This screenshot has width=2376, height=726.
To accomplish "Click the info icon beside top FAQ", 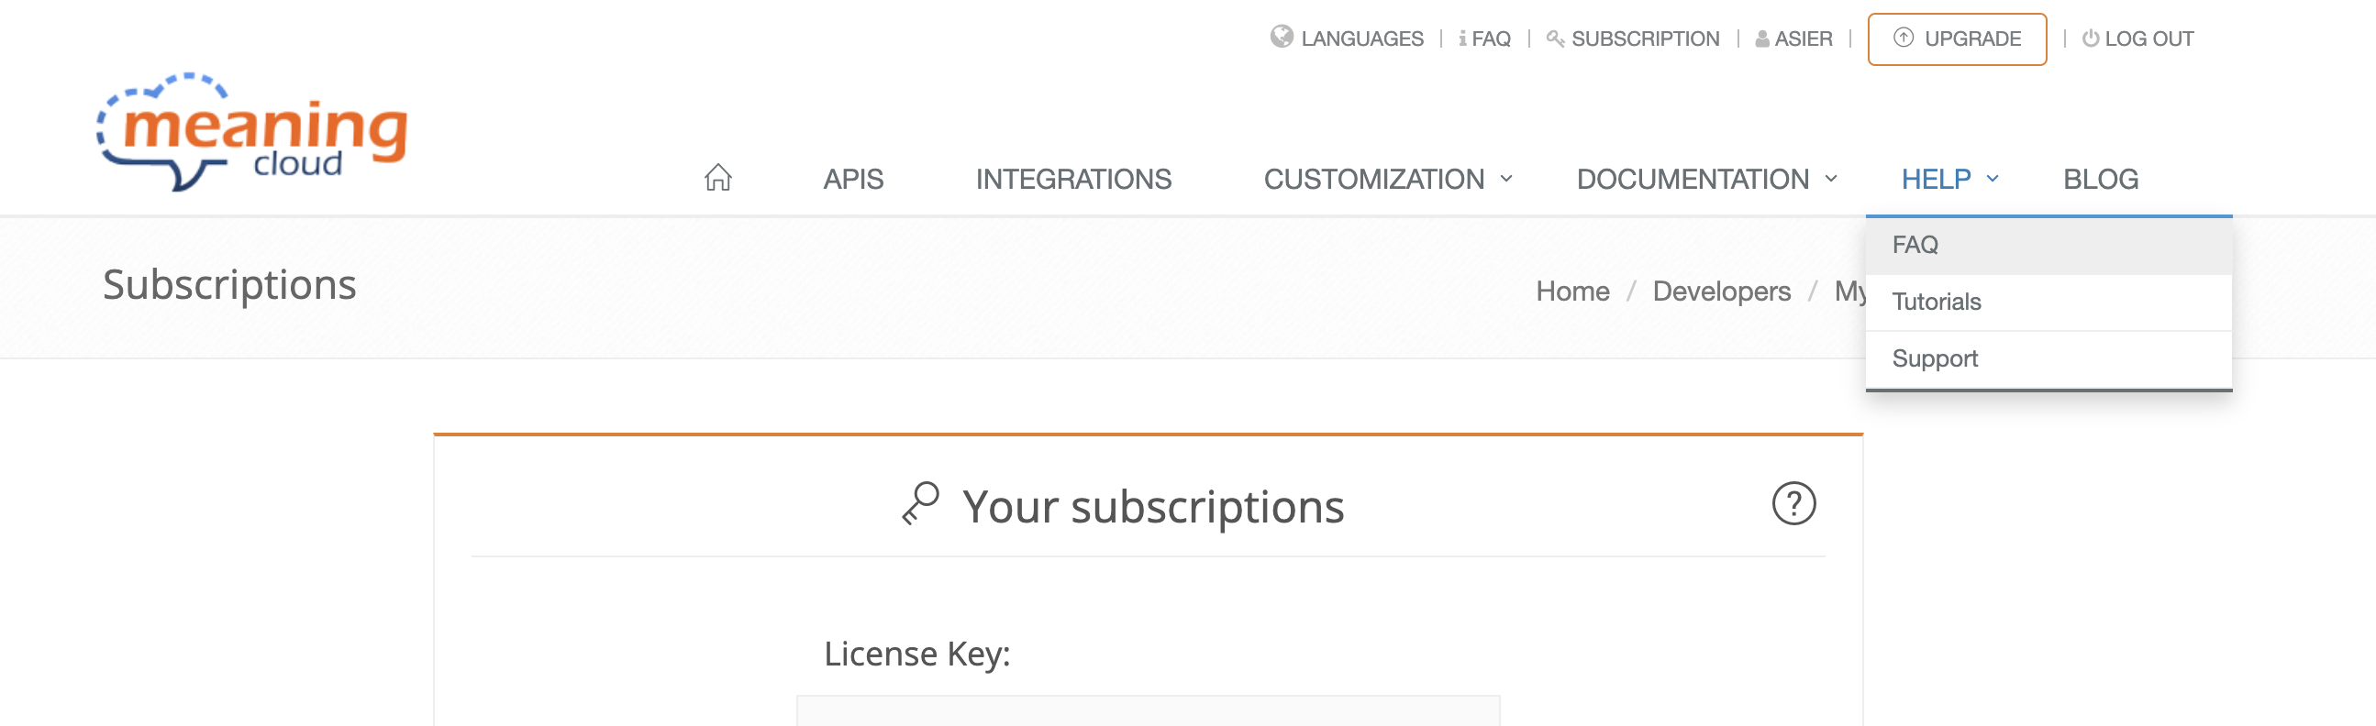I will [x=1462, y=38].
